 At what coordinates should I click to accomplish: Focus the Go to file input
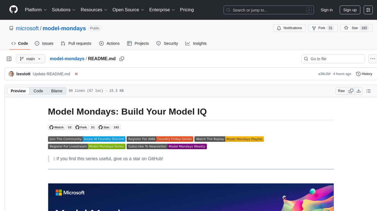[333, 59]
